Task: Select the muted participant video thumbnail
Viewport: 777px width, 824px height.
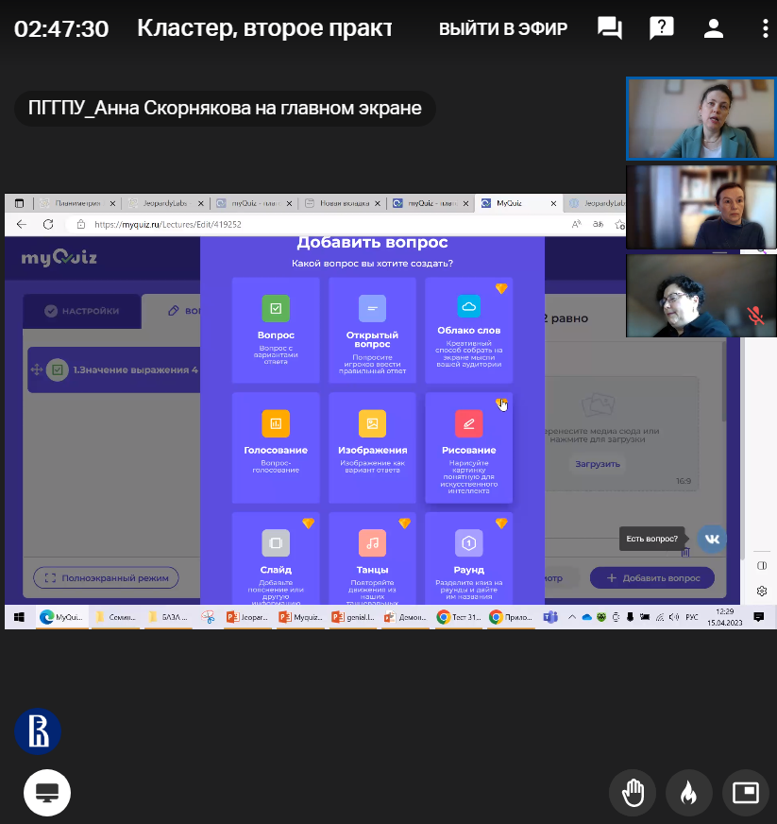Action: (701, 296)
